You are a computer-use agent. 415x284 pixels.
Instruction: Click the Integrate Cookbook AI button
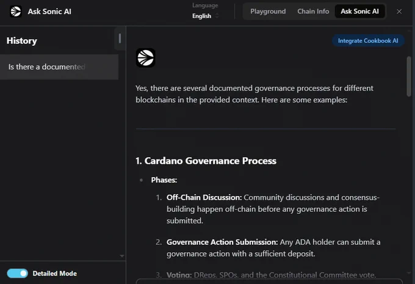pyautogui.click(x=368, y=41)
